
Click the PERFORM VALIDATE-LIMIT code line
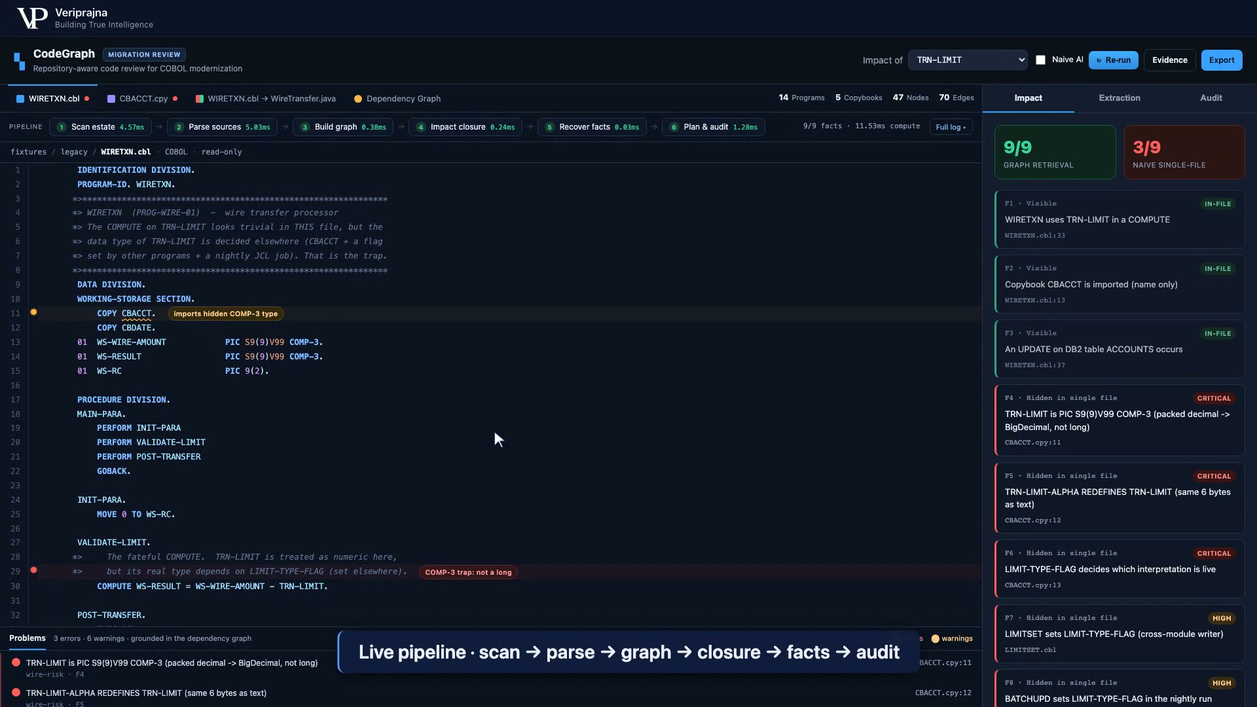(151, 443)
